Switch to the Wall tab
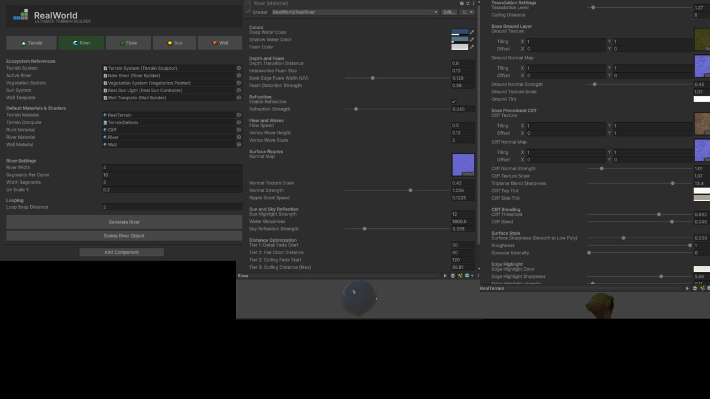The image size is (710, 399). (220, 43)
